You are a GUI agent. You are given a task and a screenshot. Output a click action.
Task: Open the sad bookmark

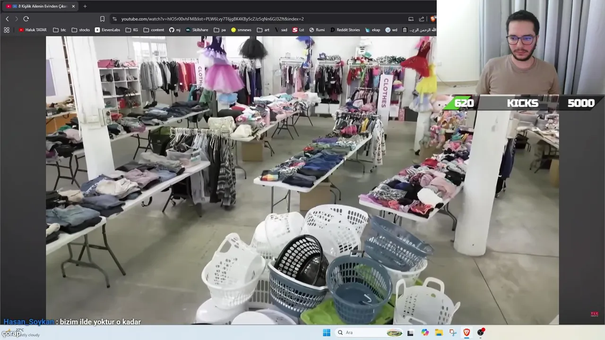tap(281, 30)
